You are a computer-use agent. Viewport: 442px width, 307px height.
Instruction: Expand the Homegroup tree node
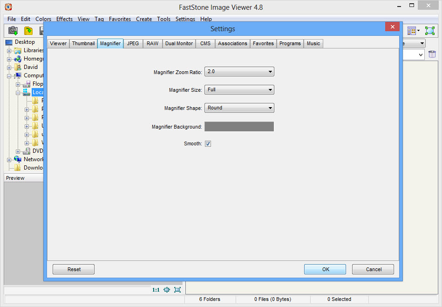click(x=9, y=60)
